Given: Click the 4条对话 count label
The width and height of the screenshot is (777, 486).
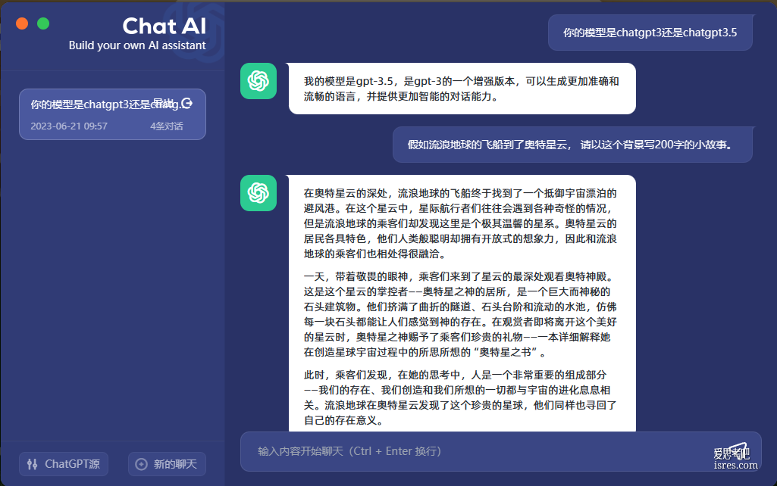Looking at the screenshot, I should (x=167, y=126).
